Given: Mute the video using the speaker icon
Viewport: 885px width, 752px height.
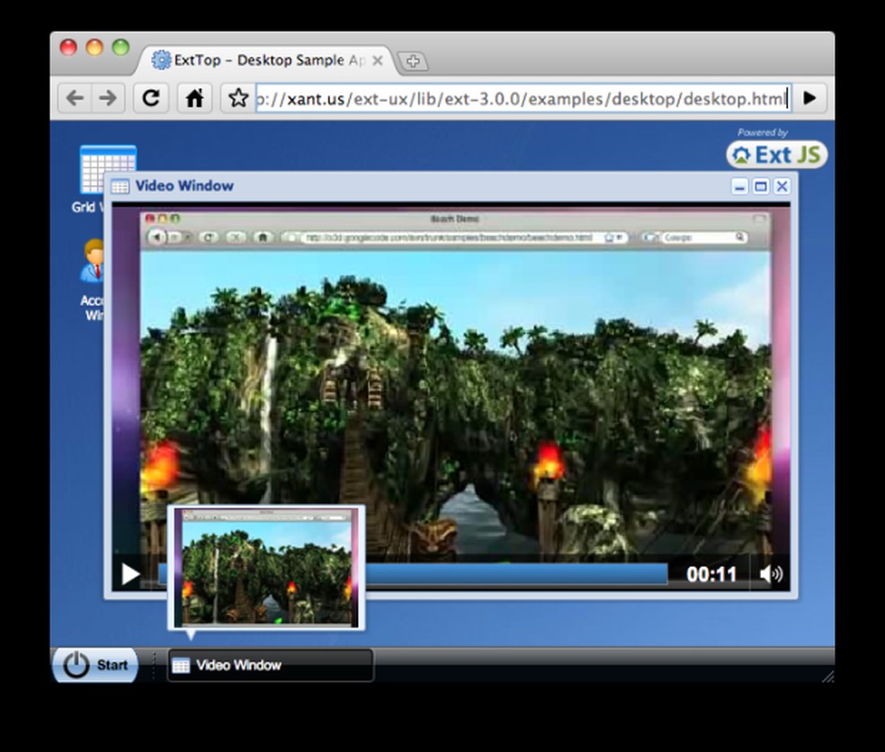Looking at the screenshot, I should (771, 574).
